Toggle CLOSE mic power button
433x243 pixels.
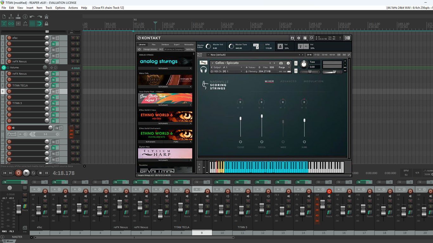(240, 142)
